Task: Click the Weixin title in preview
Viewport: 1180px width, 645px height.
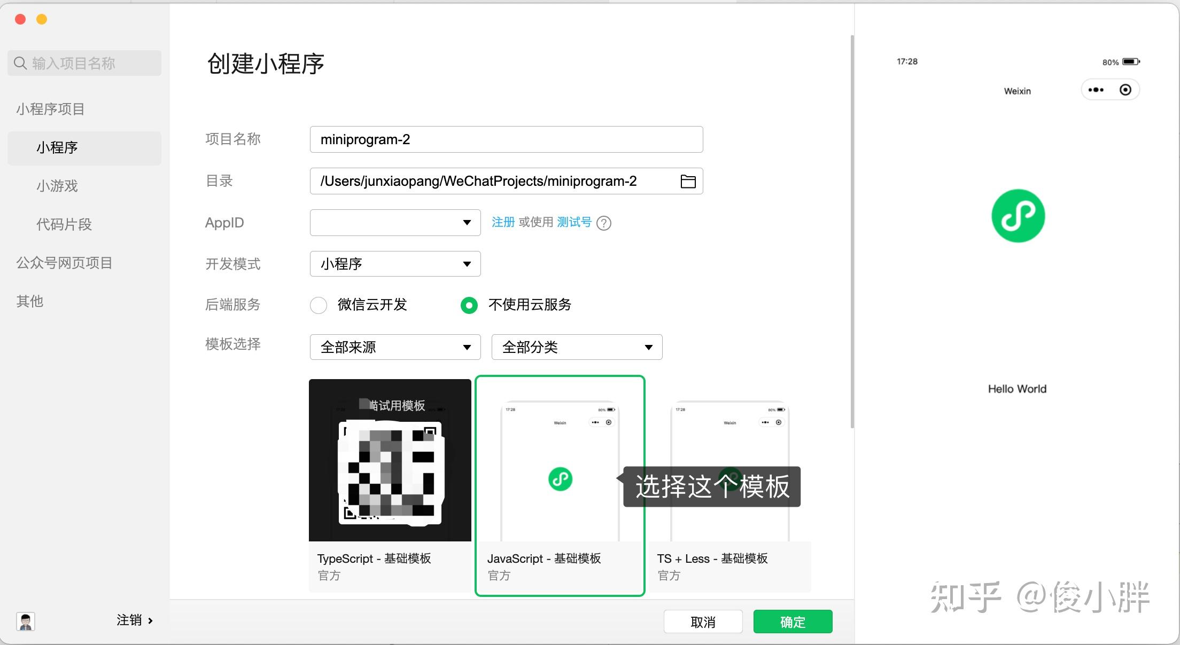Action: (1018, 91)
